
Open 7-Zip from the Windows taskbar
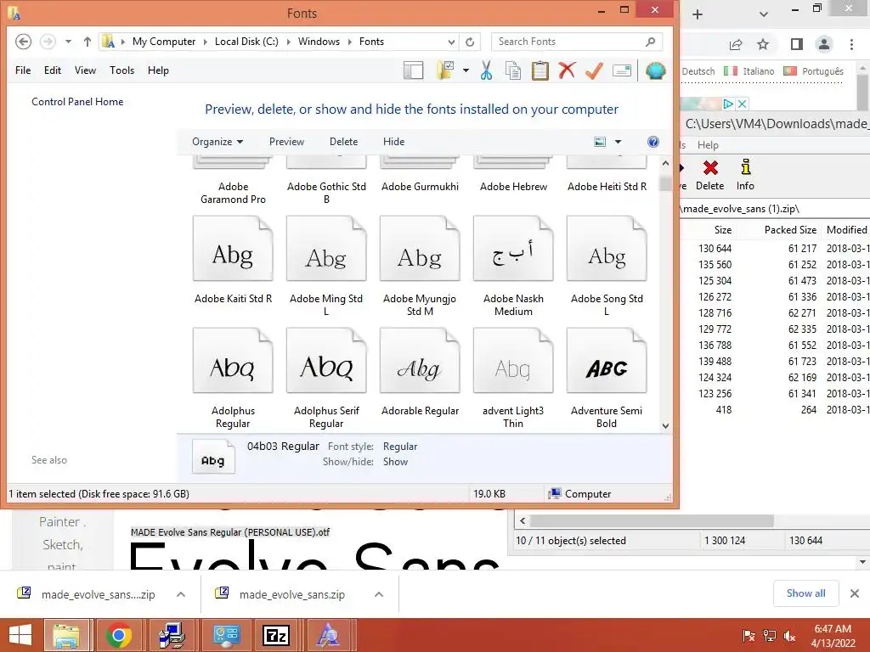pyautogui.click(x=276, y=635)
